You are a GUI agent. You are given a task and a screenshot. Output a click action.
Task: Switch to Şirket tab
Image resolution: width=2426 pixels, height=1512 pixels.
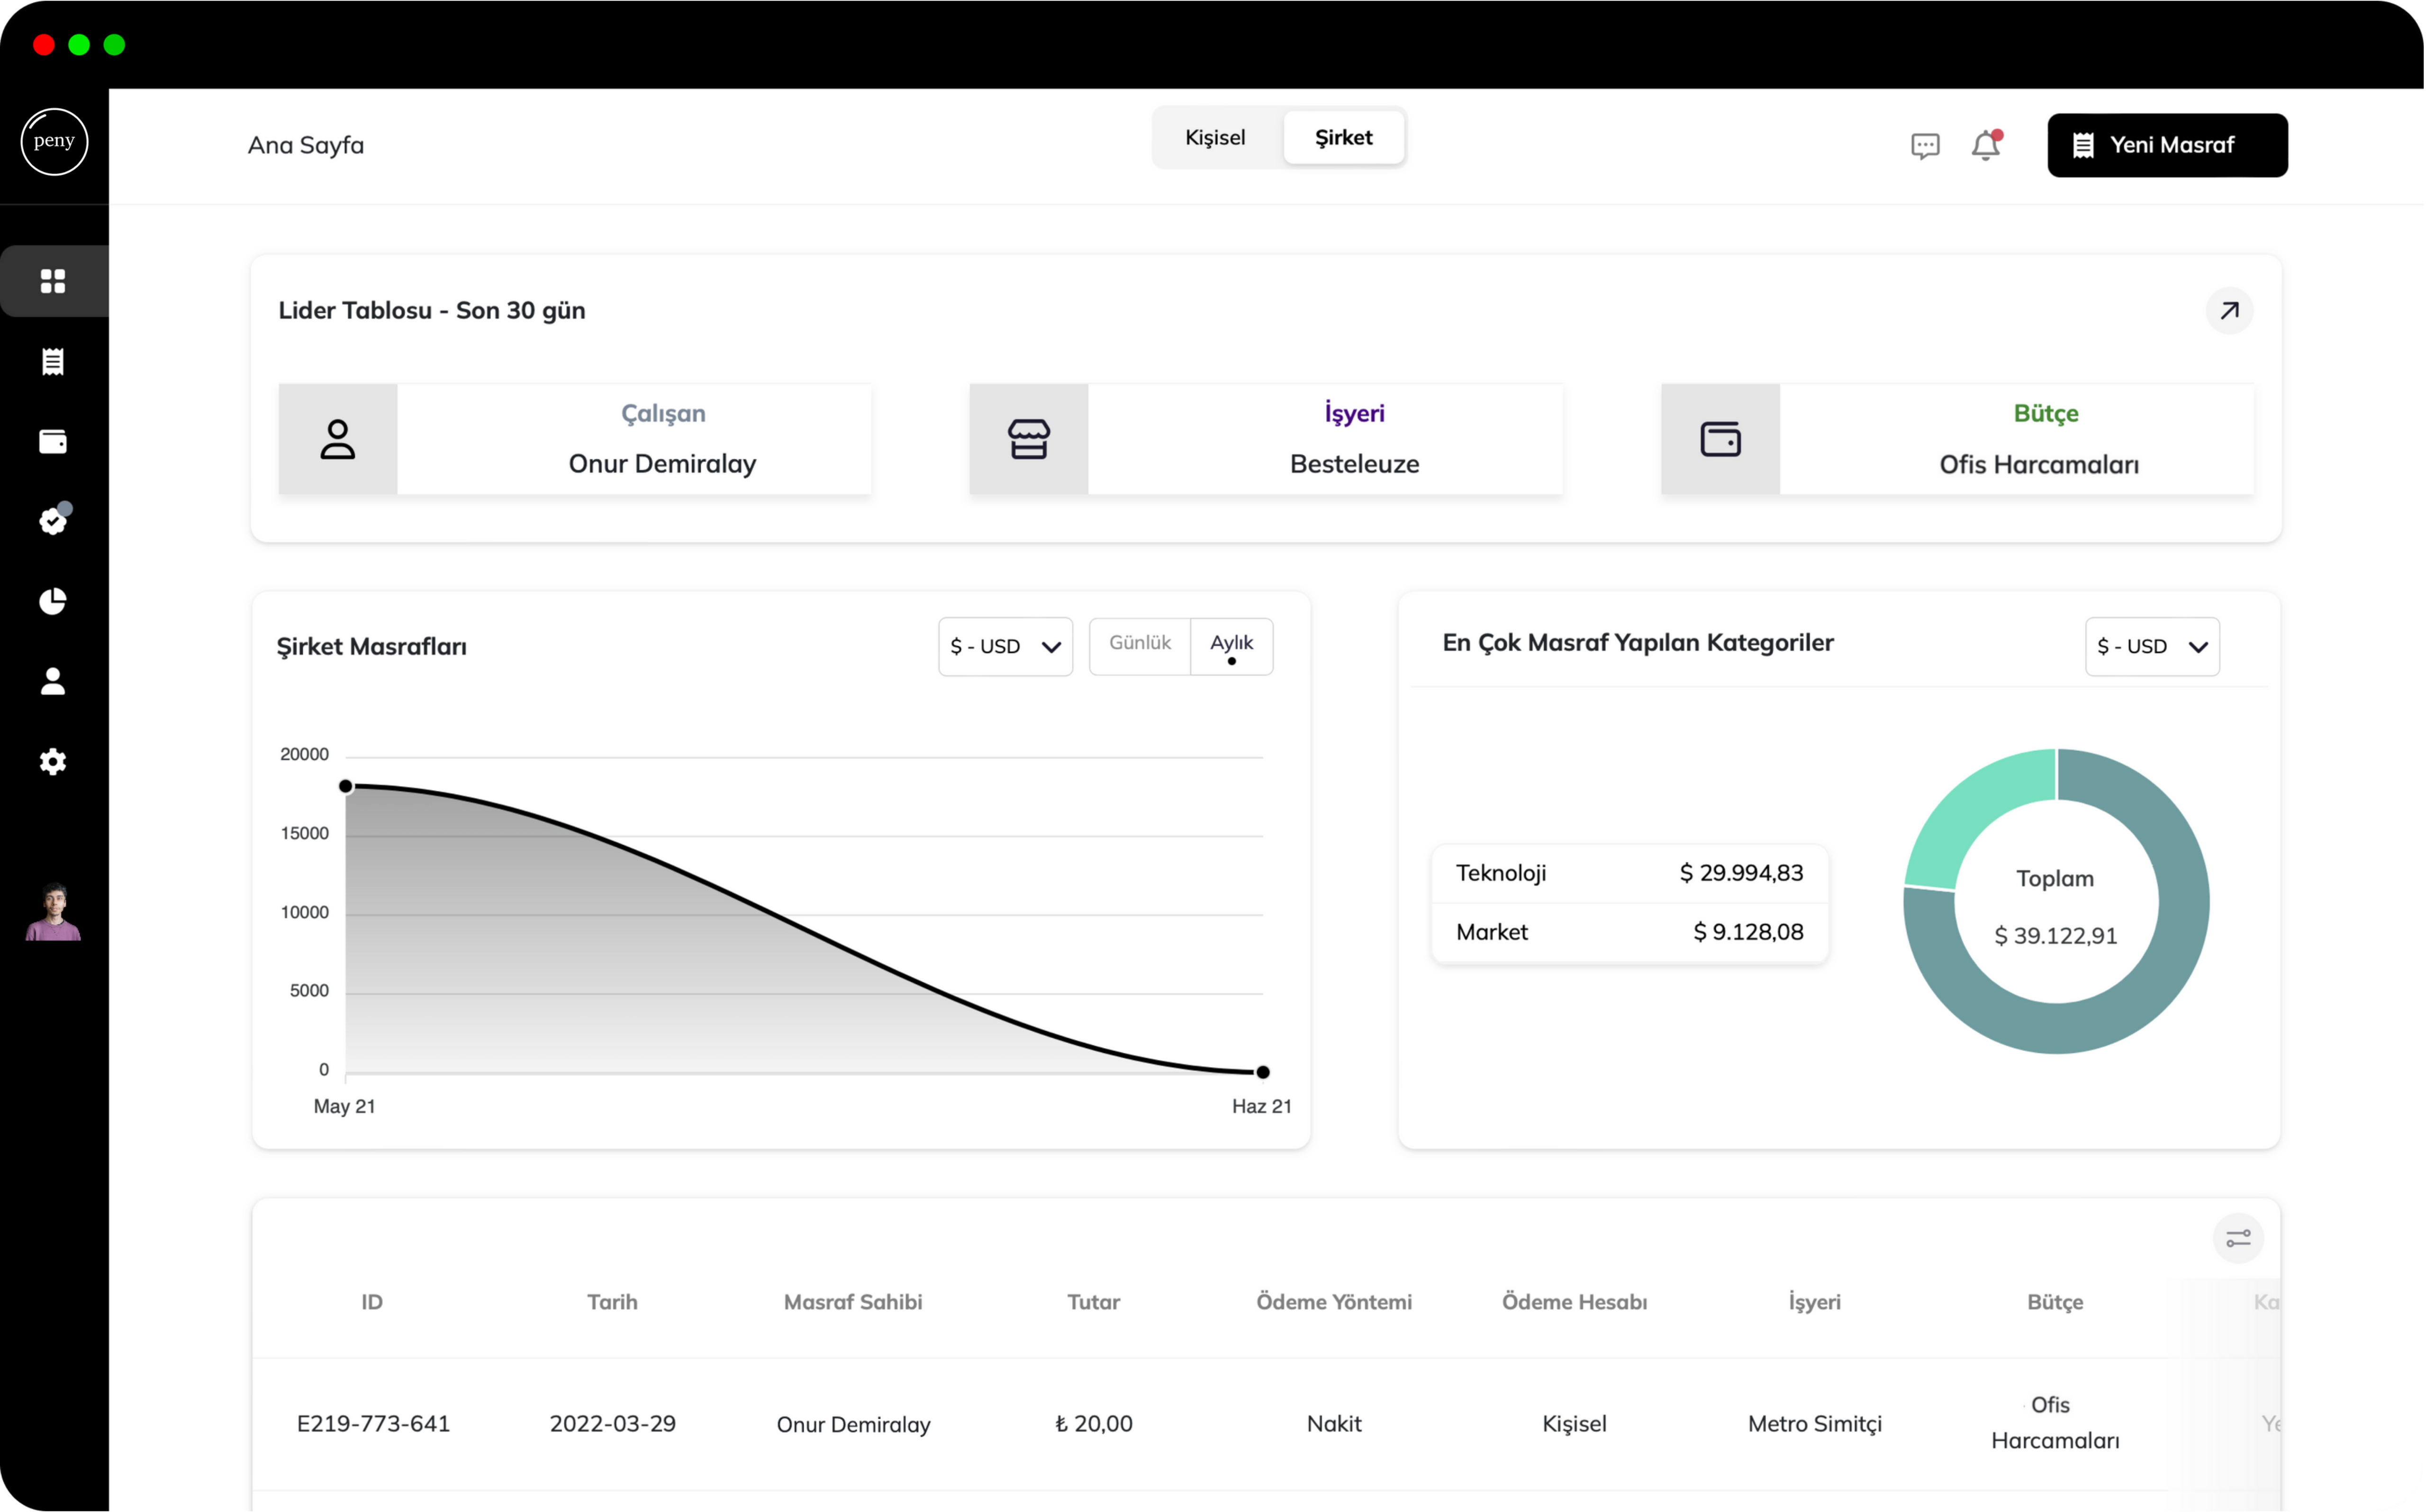point(1343,136)
